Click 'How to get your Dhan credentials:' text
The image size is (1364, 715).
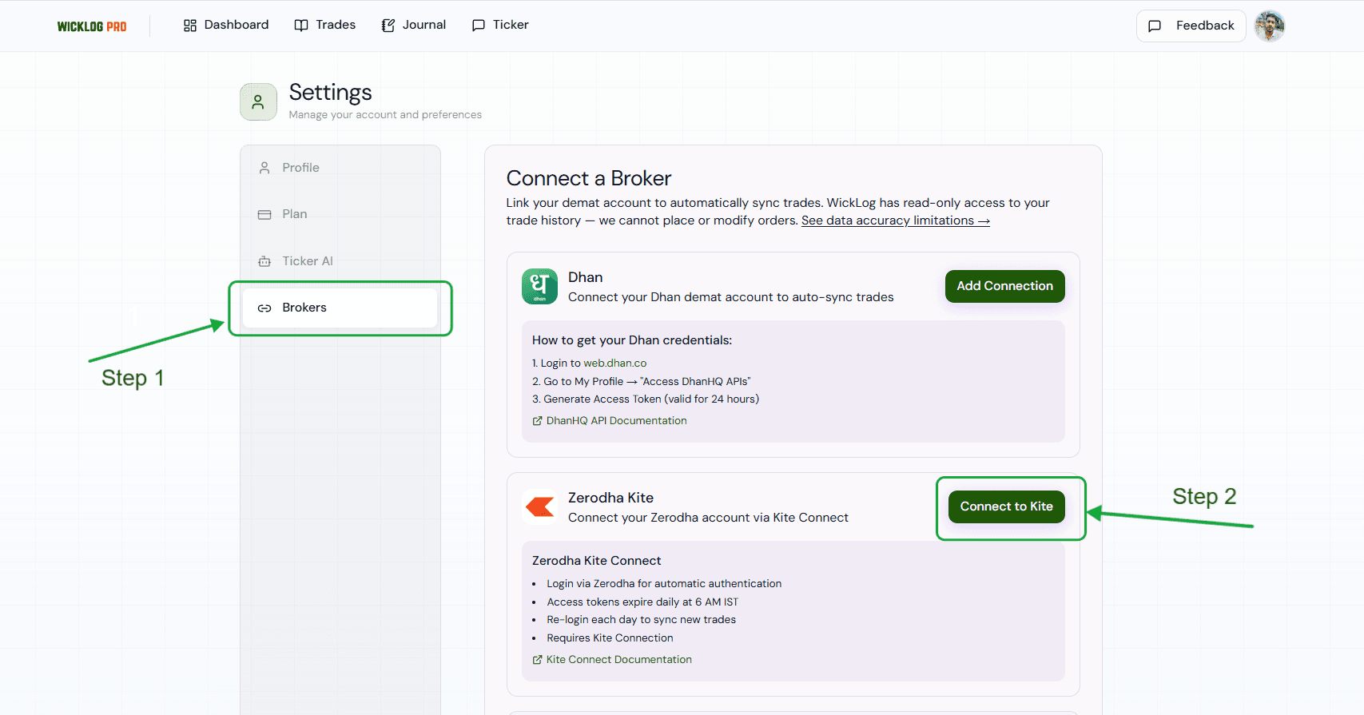pos(632,340)
